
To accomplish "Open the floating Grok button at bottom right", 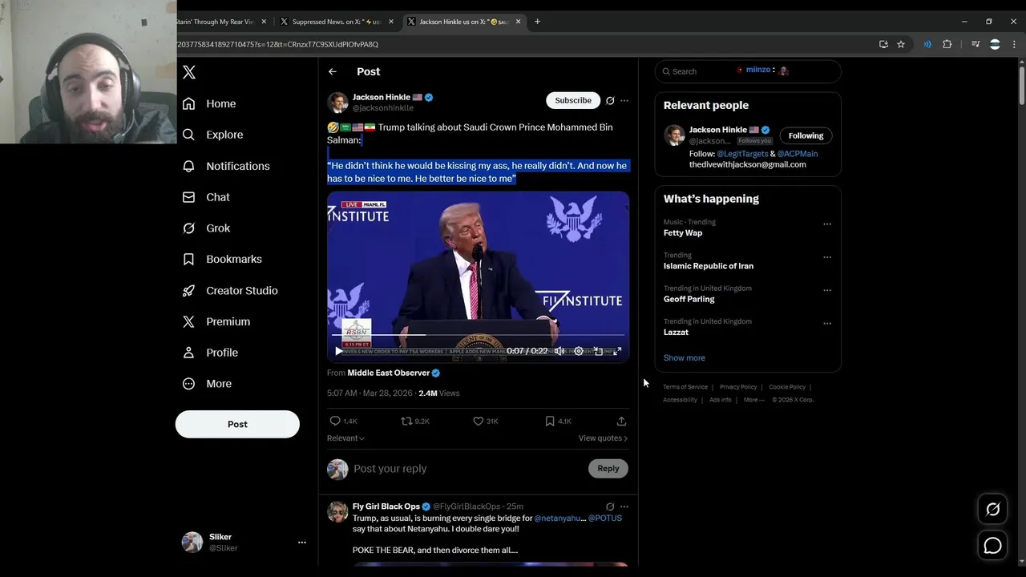I will click(x=992, y=509).
